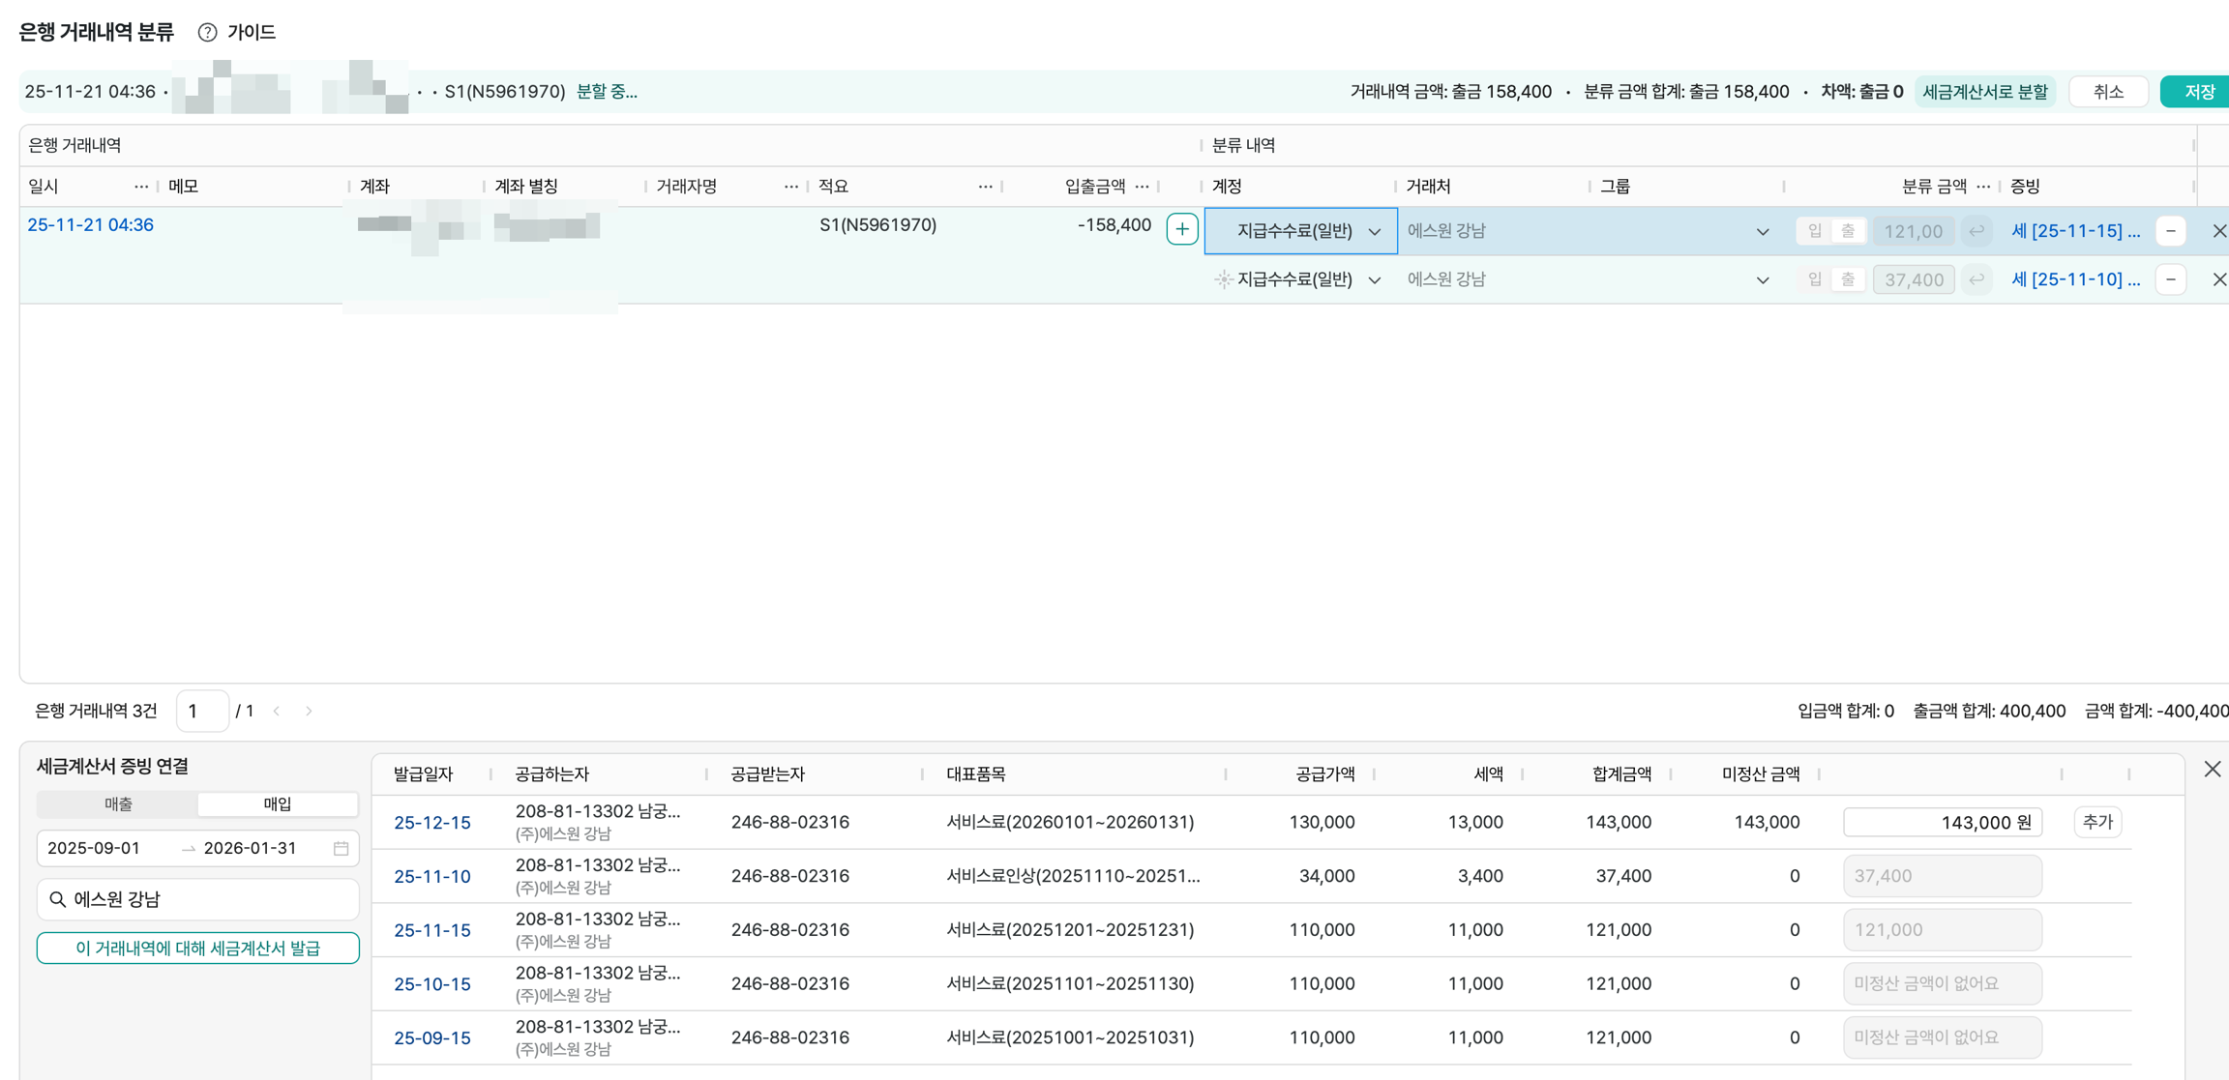
Task: Open calendar icon in date range field
Action: (341, 848)
